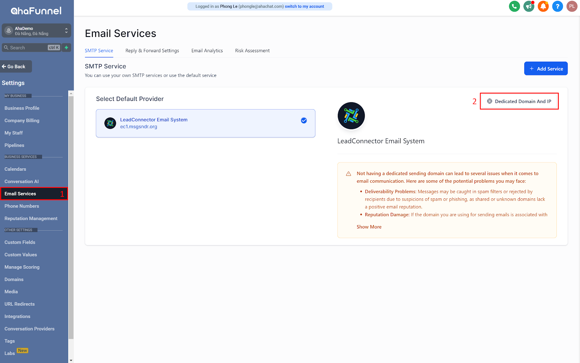The image size is (580, 363).
Task: Click the switch to my account link
Action: (x=304, y=7)
